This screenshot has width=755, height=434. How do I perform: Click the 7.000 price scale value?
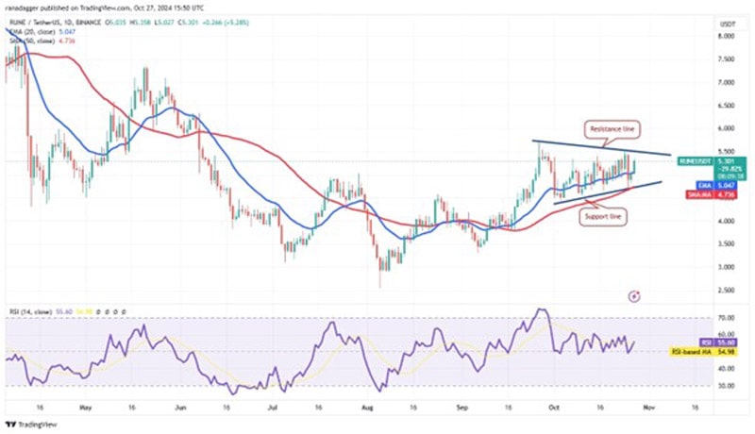pyautogui.click(x=726, y=82)
